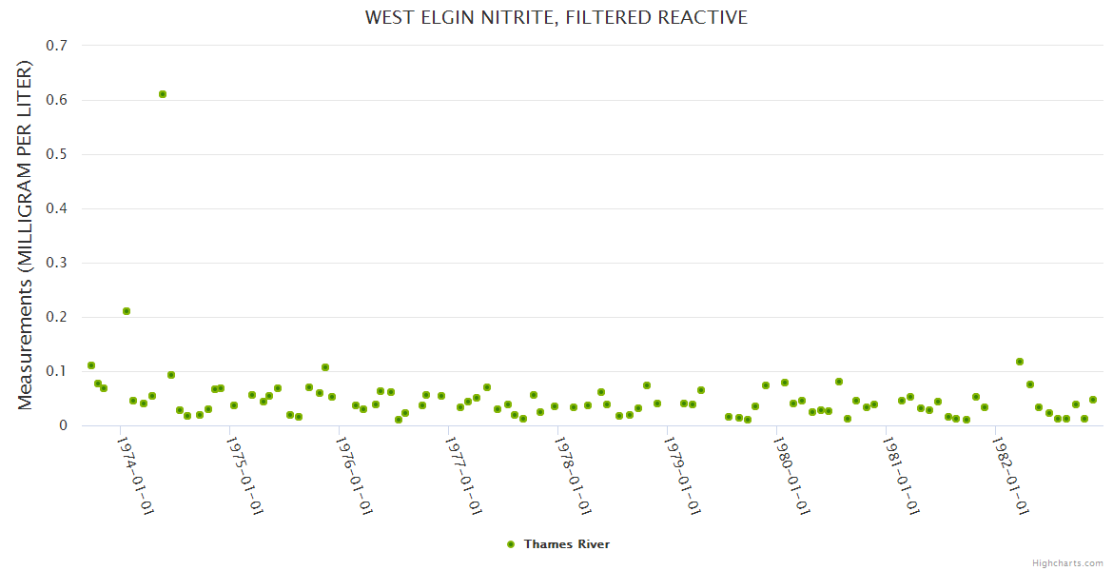
Task: Click the chart title West Elgin Nitrite
Action: tap(556, 17)
